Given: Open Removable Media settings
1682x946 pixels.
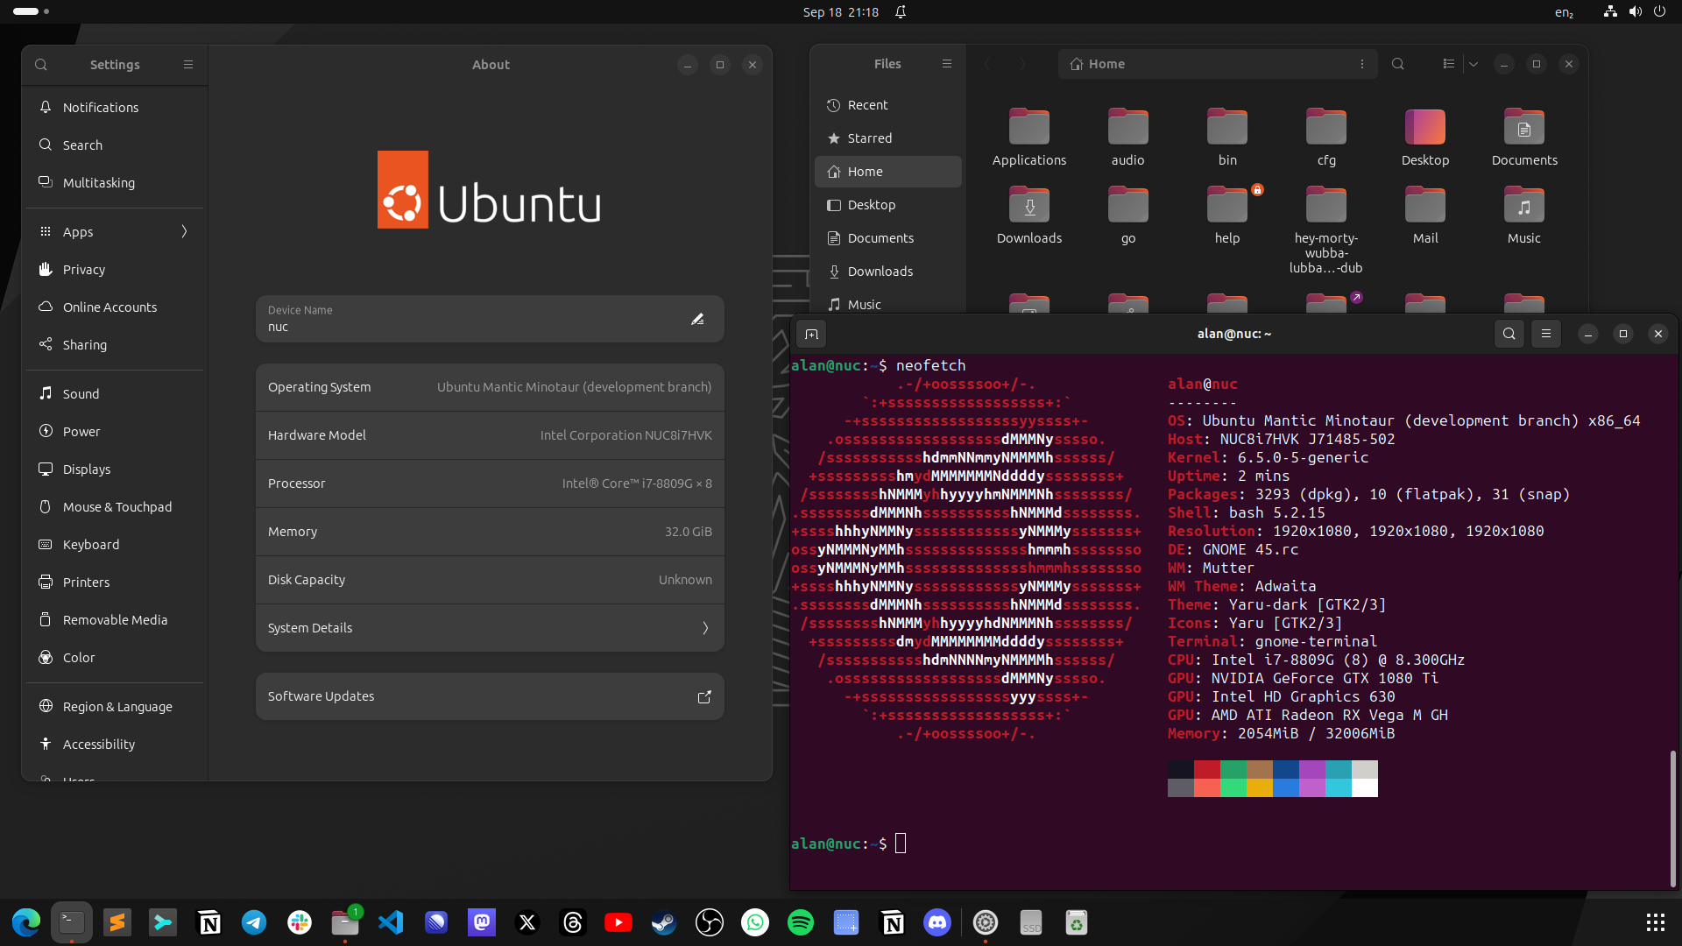Looking at the screenshot, I should click(x=115, y=620).
